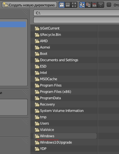This screenshot has height=154, width=119.
Task: Click the folder icon beside AMD
Action: 37,41
